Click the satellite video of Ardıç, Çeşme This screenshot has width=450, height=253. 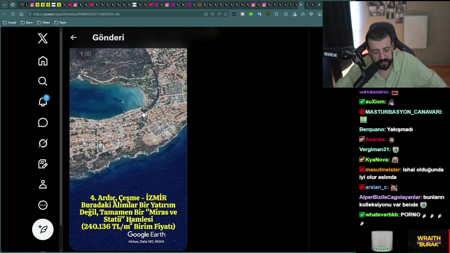(x=128, y=149)
